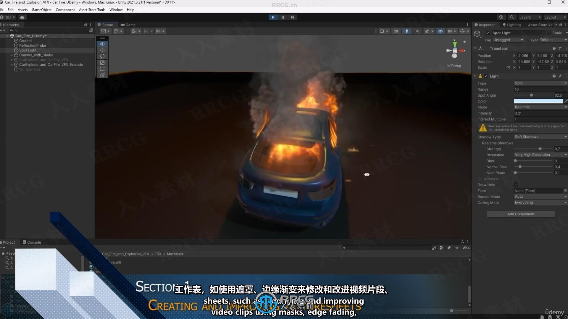Toggle Scene lighting bulb icon
Image resolution: width=568 pixels, height=319 pixels.
(407, 31)
